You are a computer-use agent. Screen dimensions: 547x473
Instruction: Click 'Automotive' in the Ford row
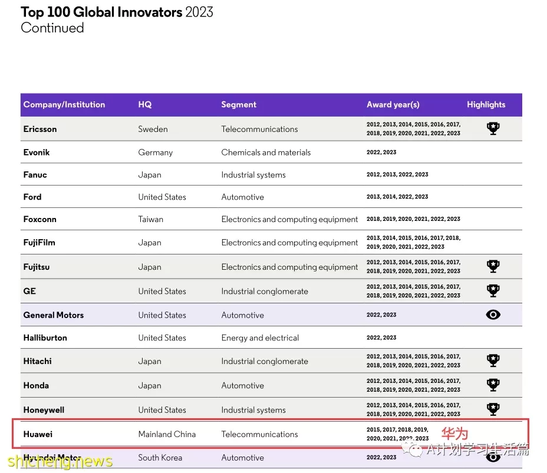(x=242, y=197)
